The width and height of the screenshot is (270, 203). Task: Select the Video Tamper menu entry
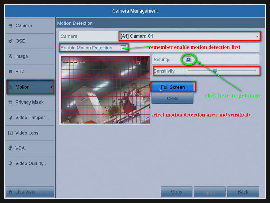30,117
